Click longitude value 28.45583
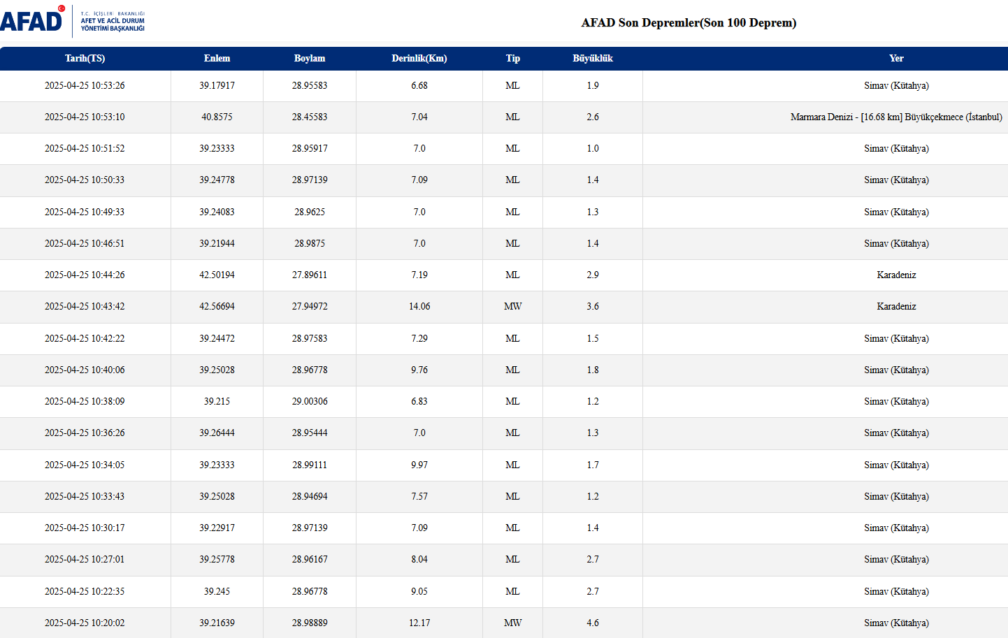Viewport: 1008px width, 638px height. click(310, 117)
